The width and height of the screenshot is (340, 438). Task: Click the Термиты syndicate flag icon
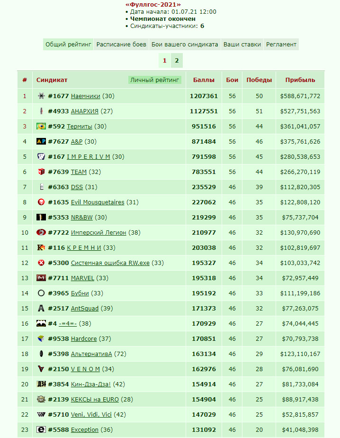[x=41, y=126]
